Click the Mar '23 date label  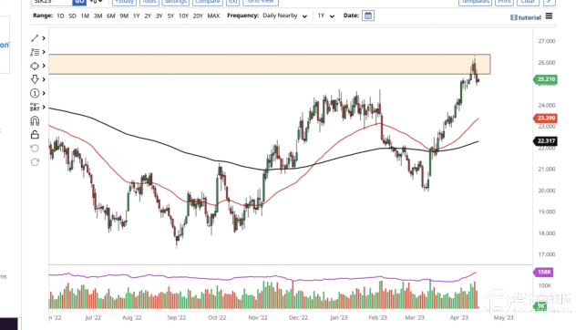pos(415,317)
